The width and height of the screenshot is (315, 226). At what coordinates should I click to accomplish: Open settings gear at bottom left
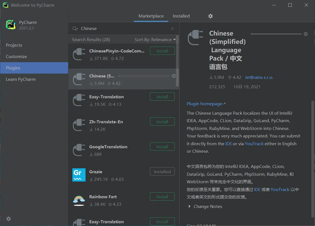[x=9, y=219]
